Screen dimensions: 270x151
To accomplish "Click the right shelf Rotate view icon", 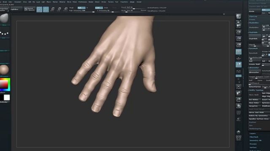I will click(x=238, y=106).
